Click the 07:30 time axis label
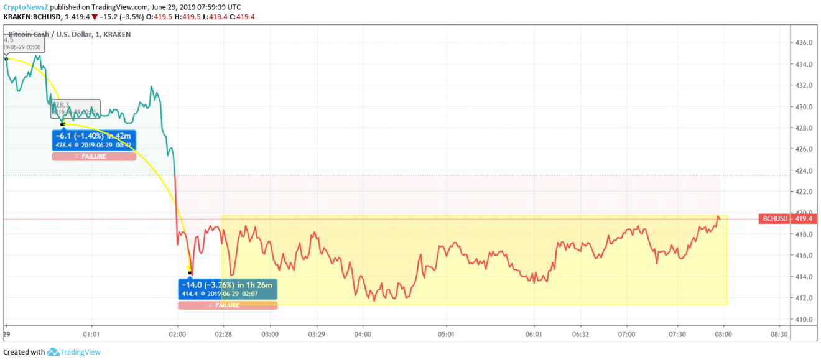 (x=677, y=334)
